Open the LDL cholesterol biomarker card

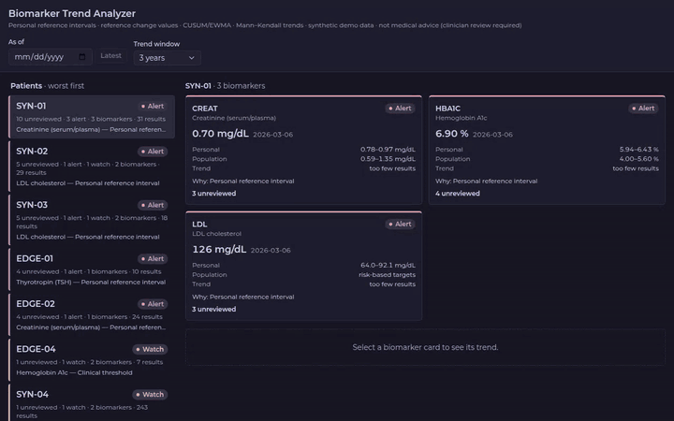tap(304, 266)
